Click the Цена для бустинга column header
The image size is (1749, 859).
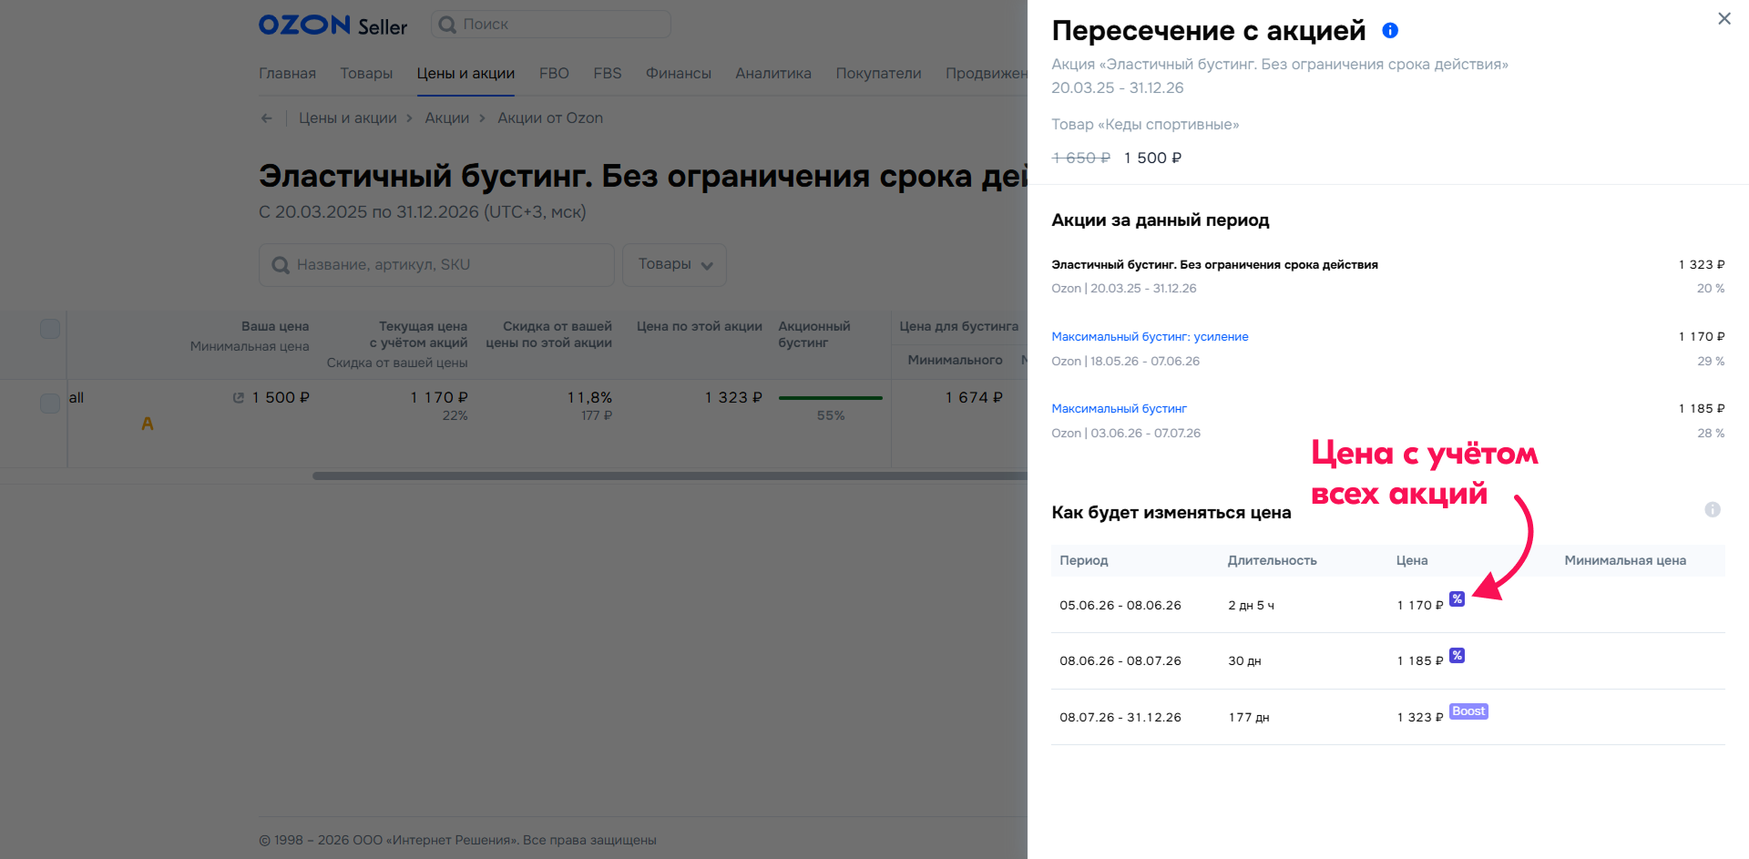click(958, 327)
